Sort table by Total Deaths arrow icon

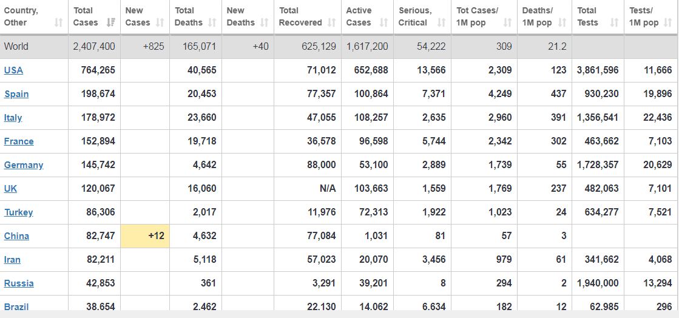click(x=212, y=22)
